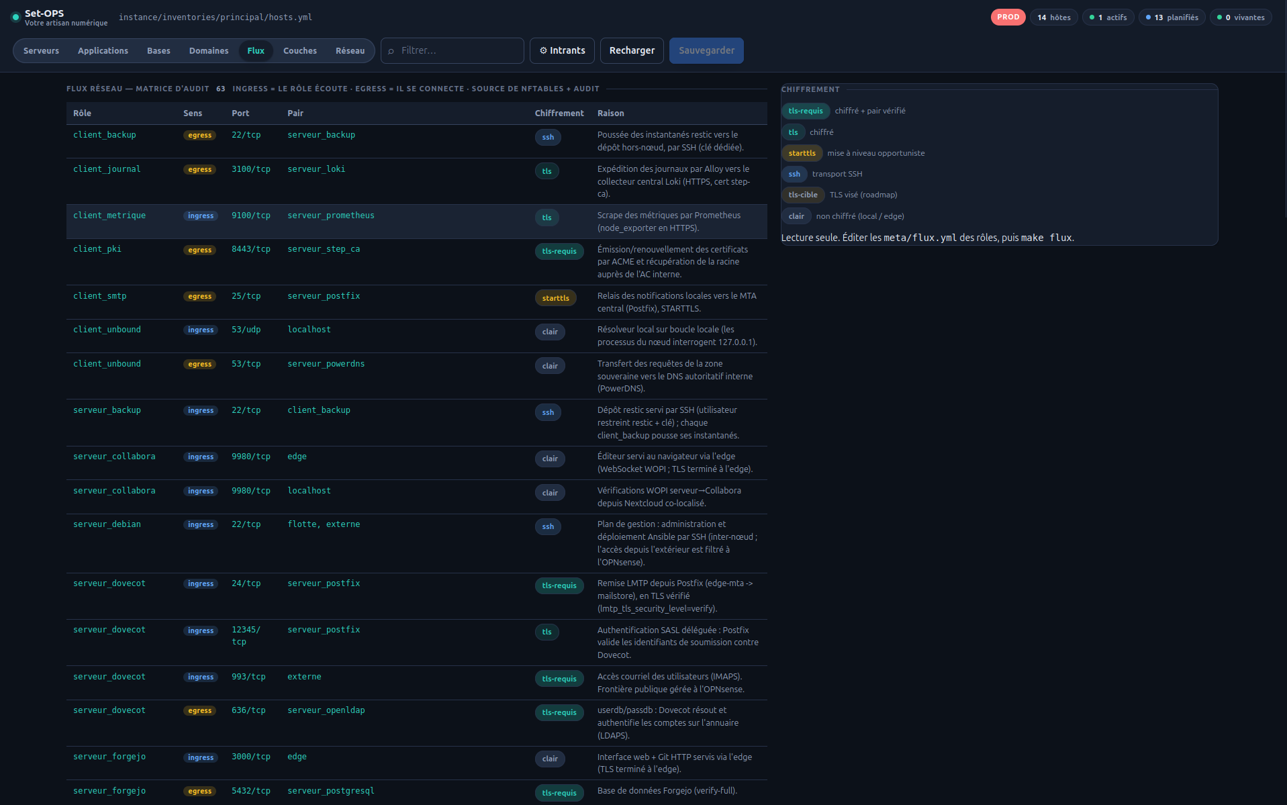Click the 1 actifs status pill
This screenshot has height=805, width=1287.
[1108, 17]
